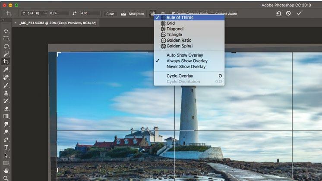The image size is (322, 181).
Task: Select the Rectangular Marquee tool
Action: pyautogui.click(x=6, y=38)
